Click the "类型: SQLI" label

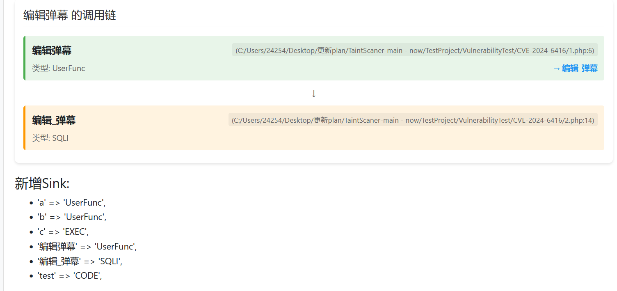coord(50,138)
